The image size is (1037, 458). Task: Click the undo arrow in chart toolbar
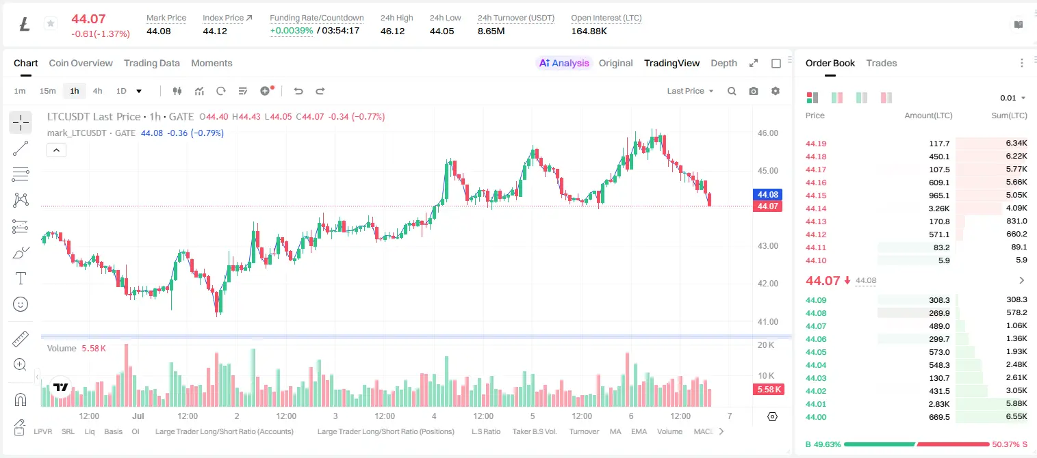click(298, 91)
